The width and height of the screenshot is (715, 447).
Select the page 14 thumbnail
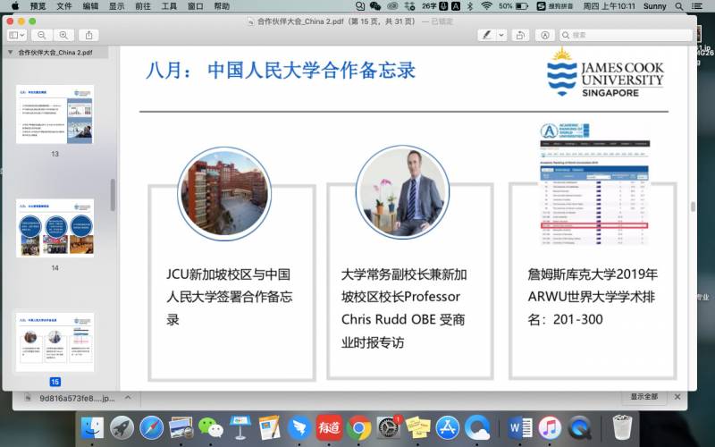pyautogui.click(x=55, y=228)
